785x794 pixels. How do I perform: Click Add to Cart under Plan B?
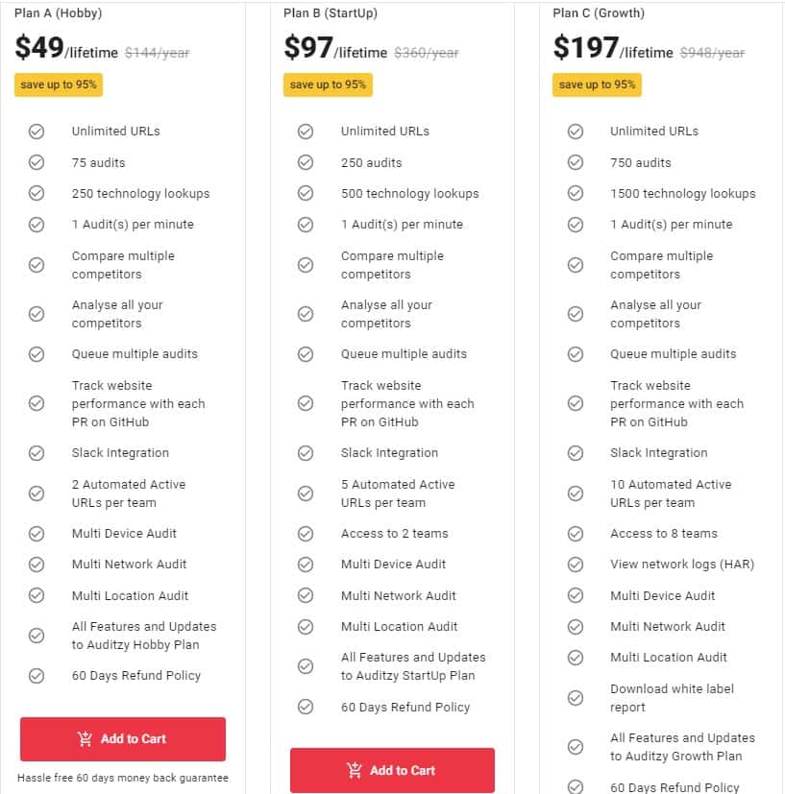click(392, 770)
